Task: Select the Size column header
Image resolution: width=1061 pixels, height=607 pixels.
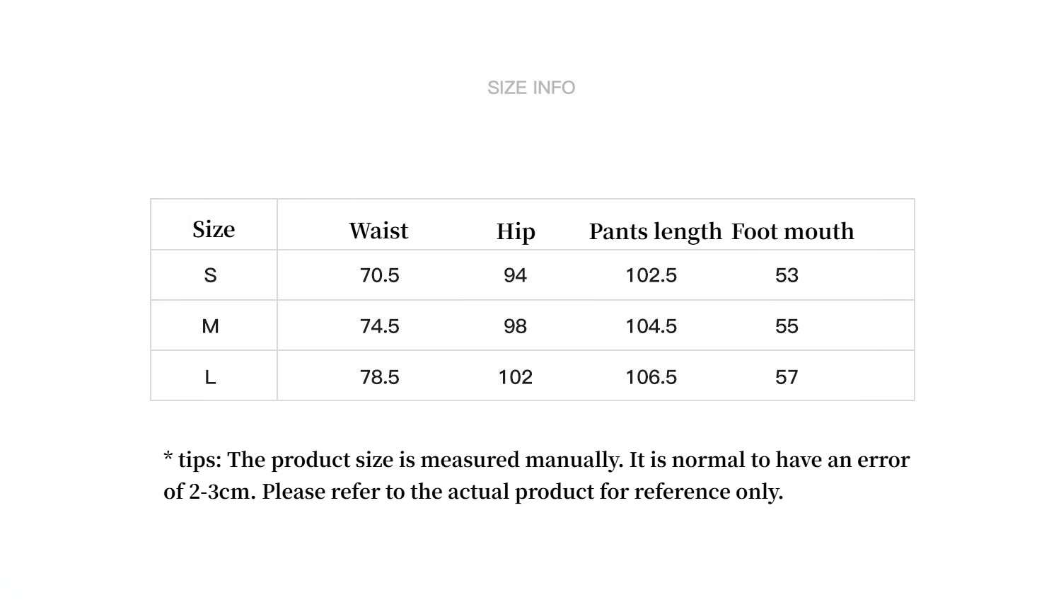Action: coord(214,229)
